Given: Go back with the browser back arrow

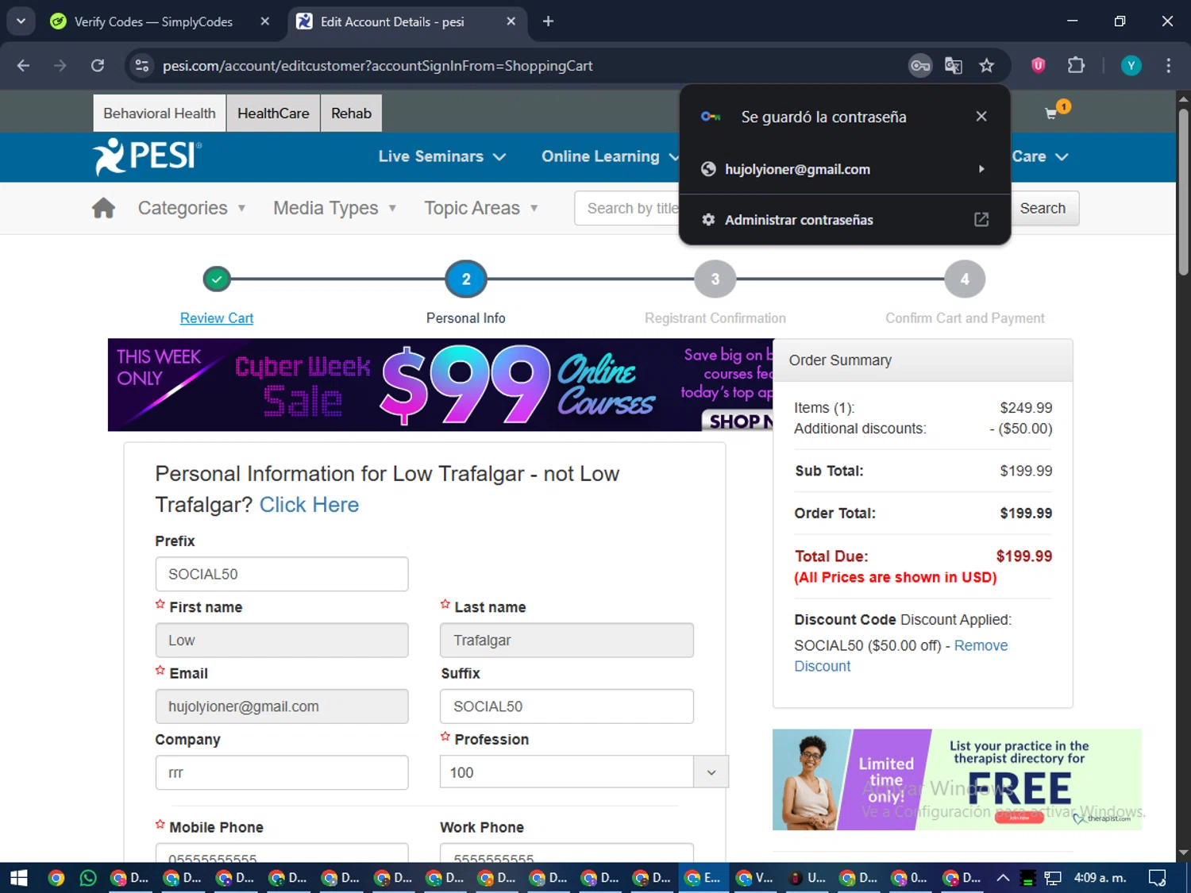Looking at the screenshot, I should pos(23,66).
